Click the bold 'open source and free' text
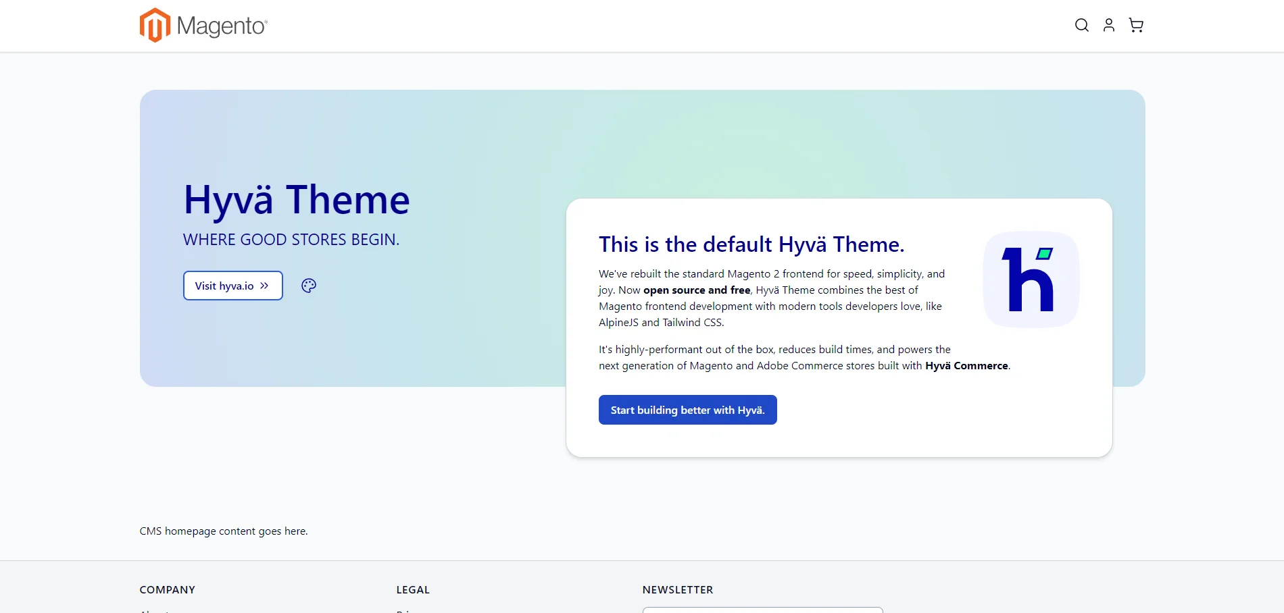The image size is (1284, 613). (x=697, y=290)
